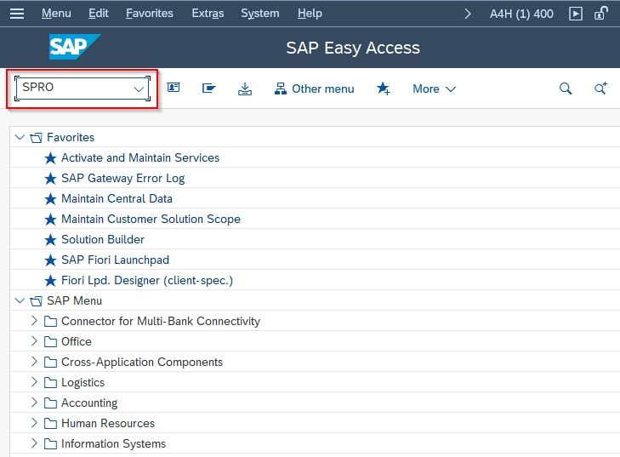Click the add to favorites star icon

coord(384,89)
